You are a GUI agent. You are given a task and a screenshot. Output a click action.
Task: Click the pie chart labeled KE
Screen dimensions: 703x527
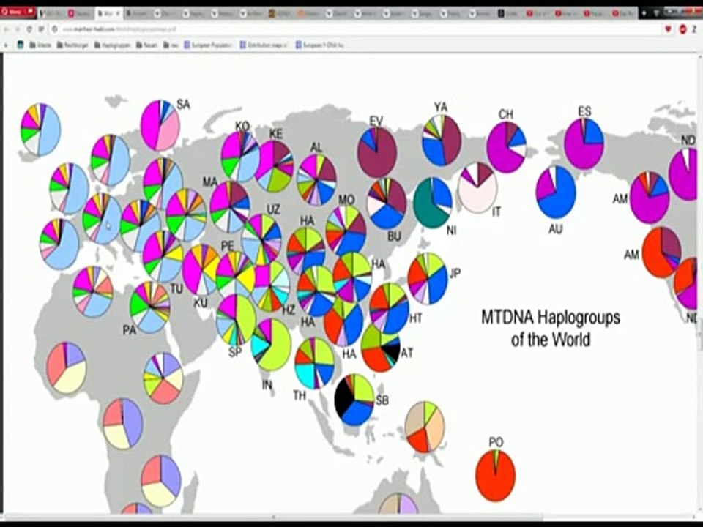(x=275, y=166)
